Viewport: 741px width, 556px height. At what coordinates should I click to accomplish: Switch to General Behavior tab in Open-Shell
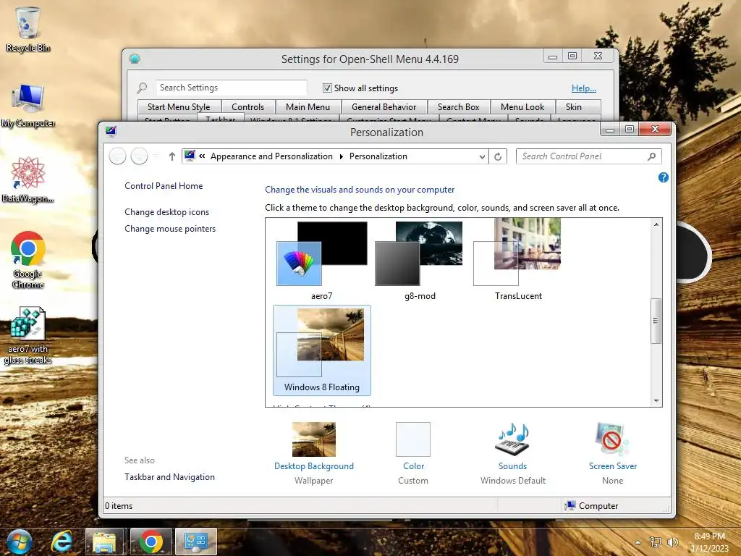[x=384, y=107]
